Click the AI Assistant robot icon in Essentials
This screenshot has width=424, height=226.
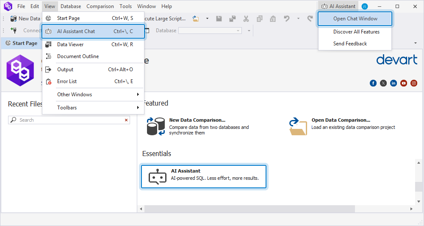(158, 177)
